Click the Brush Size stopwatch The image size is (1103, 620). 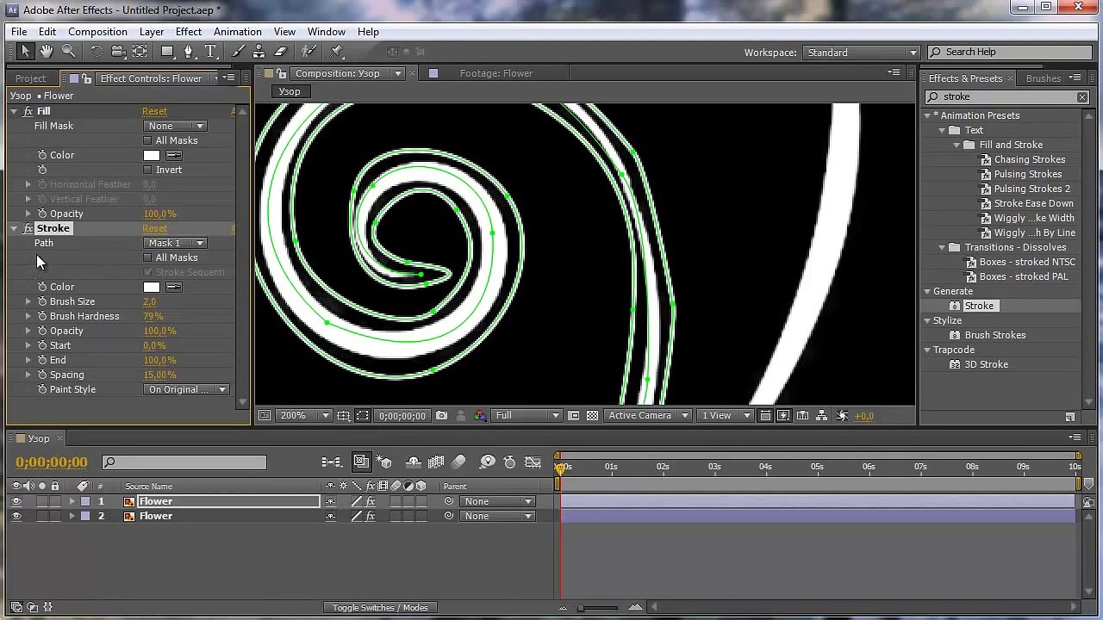pos(41,301)
